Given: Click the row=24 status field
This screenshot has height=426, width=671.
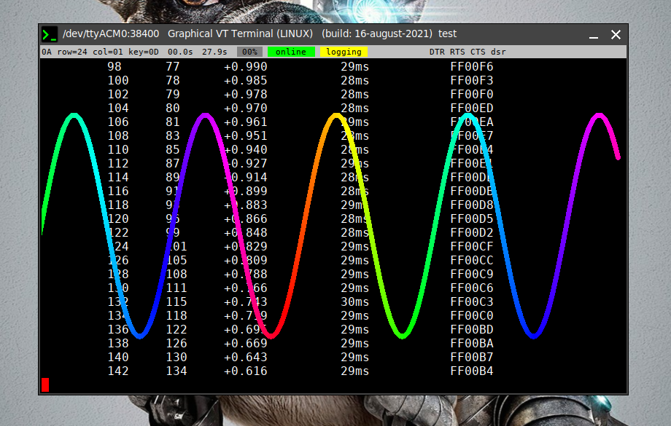Looking at the screenshot, I should [x=72, y=52].
